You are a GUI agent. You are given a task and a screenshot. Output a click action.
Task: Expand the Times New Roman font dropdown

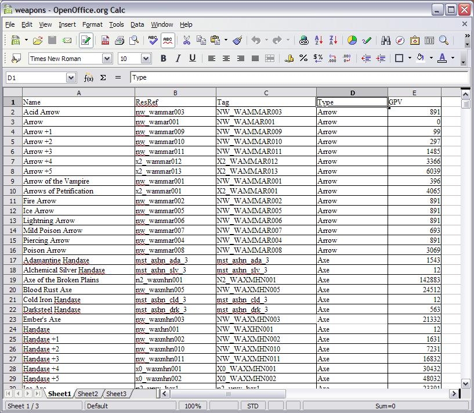pos(107,58)
